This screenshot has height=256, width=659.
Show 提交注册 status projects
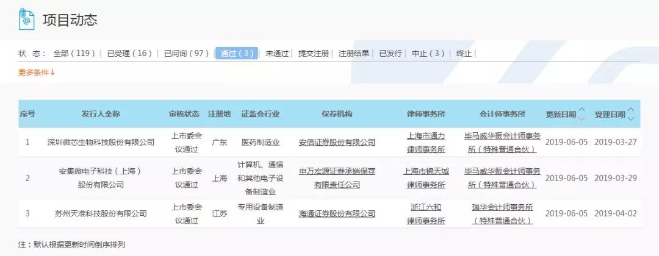click(x=314, y=54)
